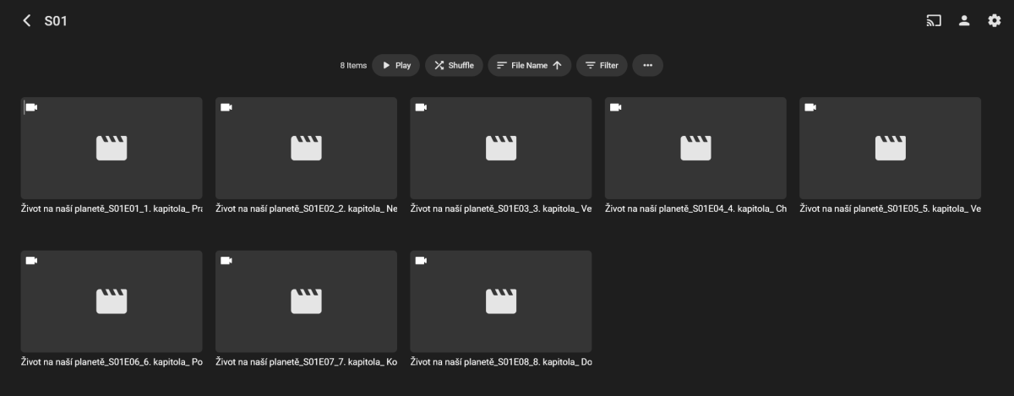Open the user profile icon

pos(964,20)
